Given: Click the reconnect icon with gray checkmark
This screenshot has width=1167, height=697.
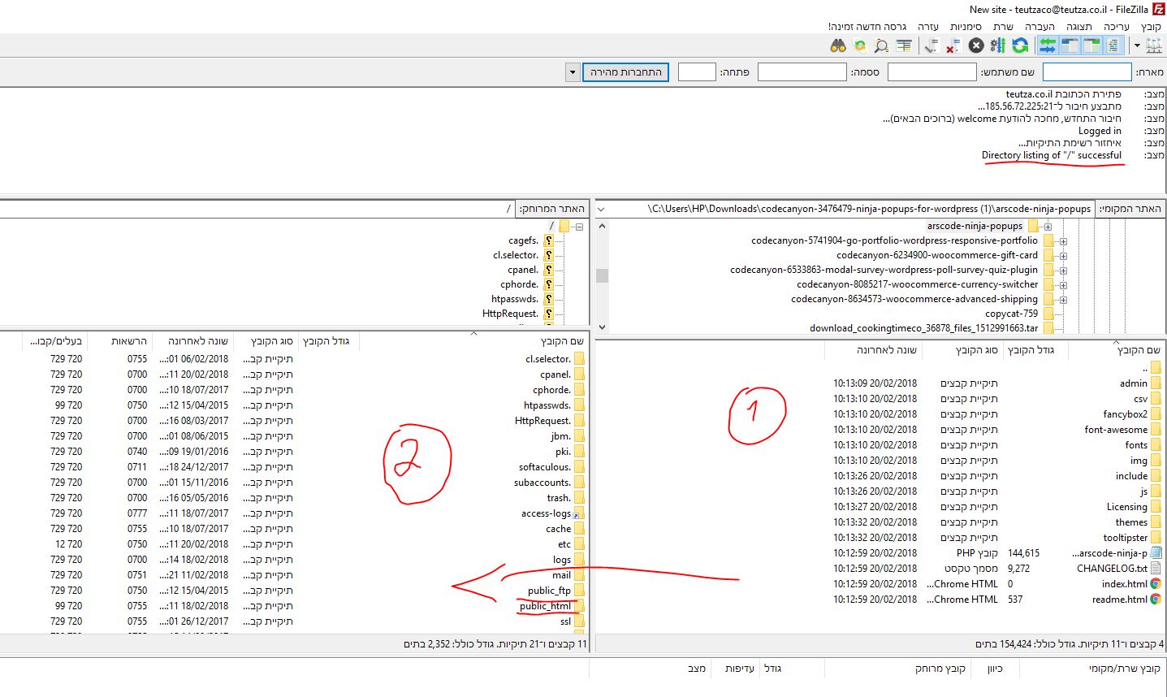Looking at the screenshot, I should 931,45.
